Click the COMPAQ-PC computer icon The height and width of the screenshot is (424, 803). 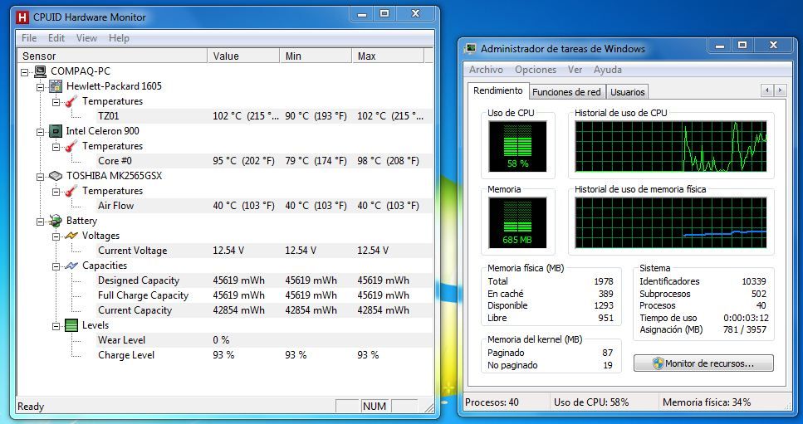tap(41, 71)
